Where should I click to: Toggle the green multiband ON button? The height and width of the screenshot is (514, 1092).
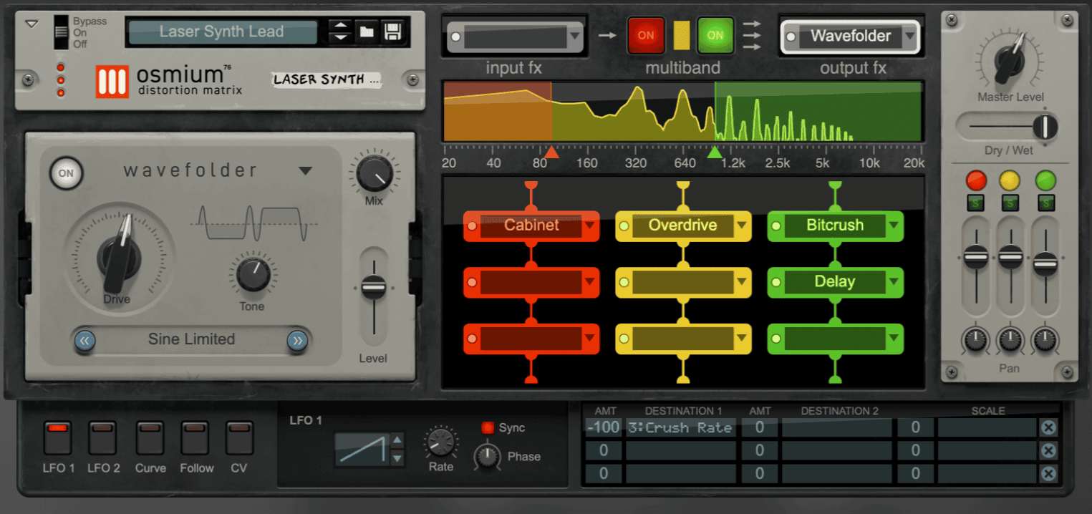coord(715,35)
